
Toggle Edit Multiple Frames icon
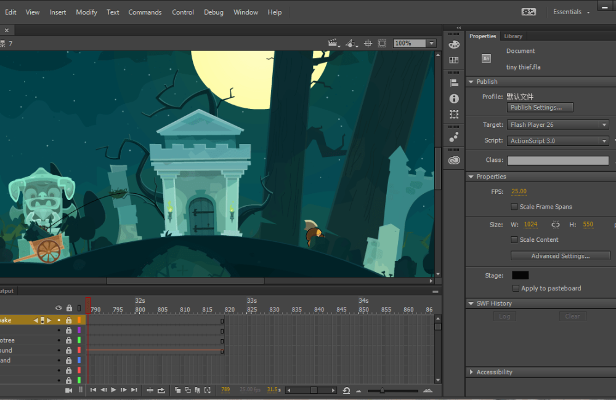(x=197, y=390)
